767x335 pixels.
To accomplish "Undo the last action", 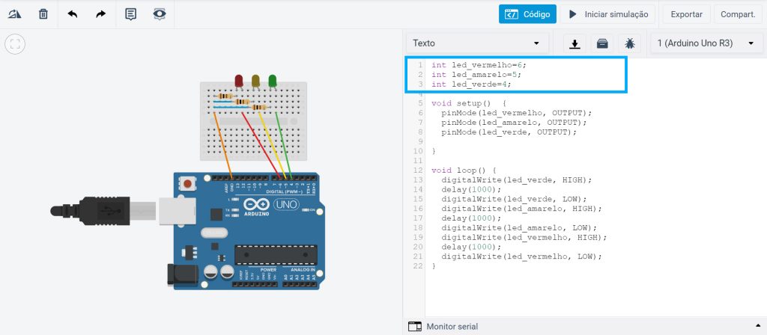I will click(x=73, y=14).
